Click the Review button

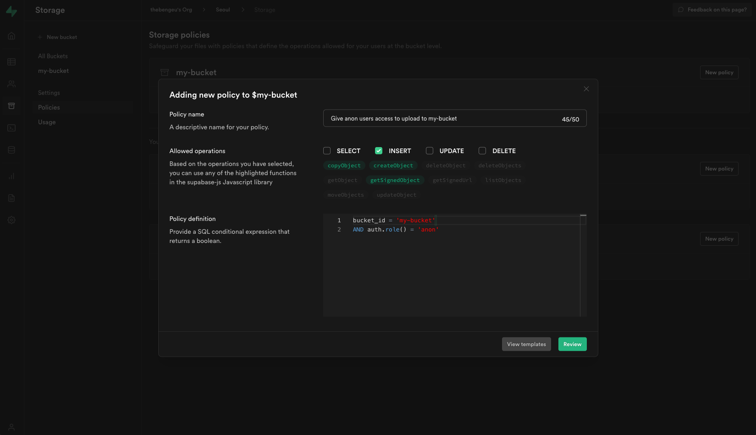(572, 344)
